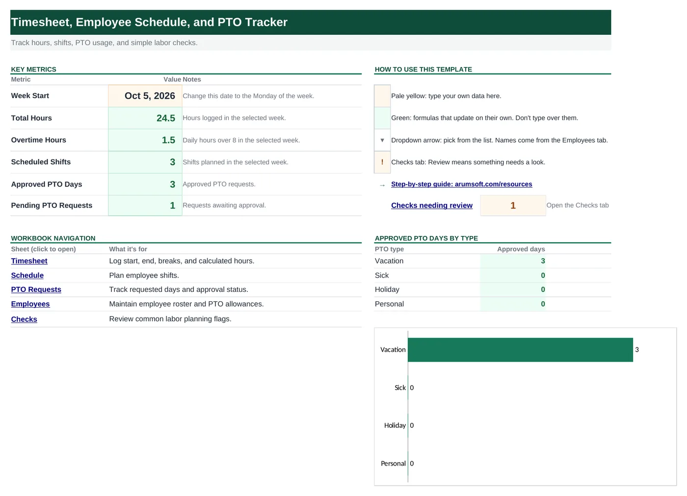Click the 'Open the Checks tab' note
Image resolution: width=687 pixels, height=496 pixels.
pos(578,205)
